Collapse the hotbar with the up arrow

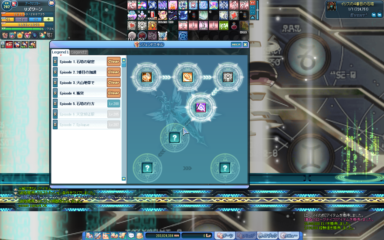(x=252, y=17)
